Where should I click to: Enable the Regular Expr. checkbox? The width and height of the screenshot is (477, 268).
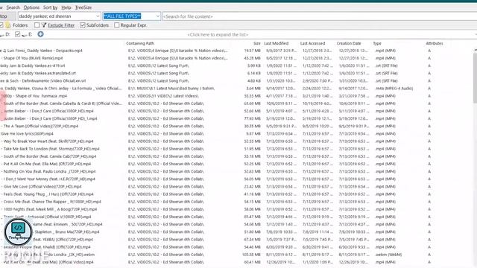click(x=117, y=25)
